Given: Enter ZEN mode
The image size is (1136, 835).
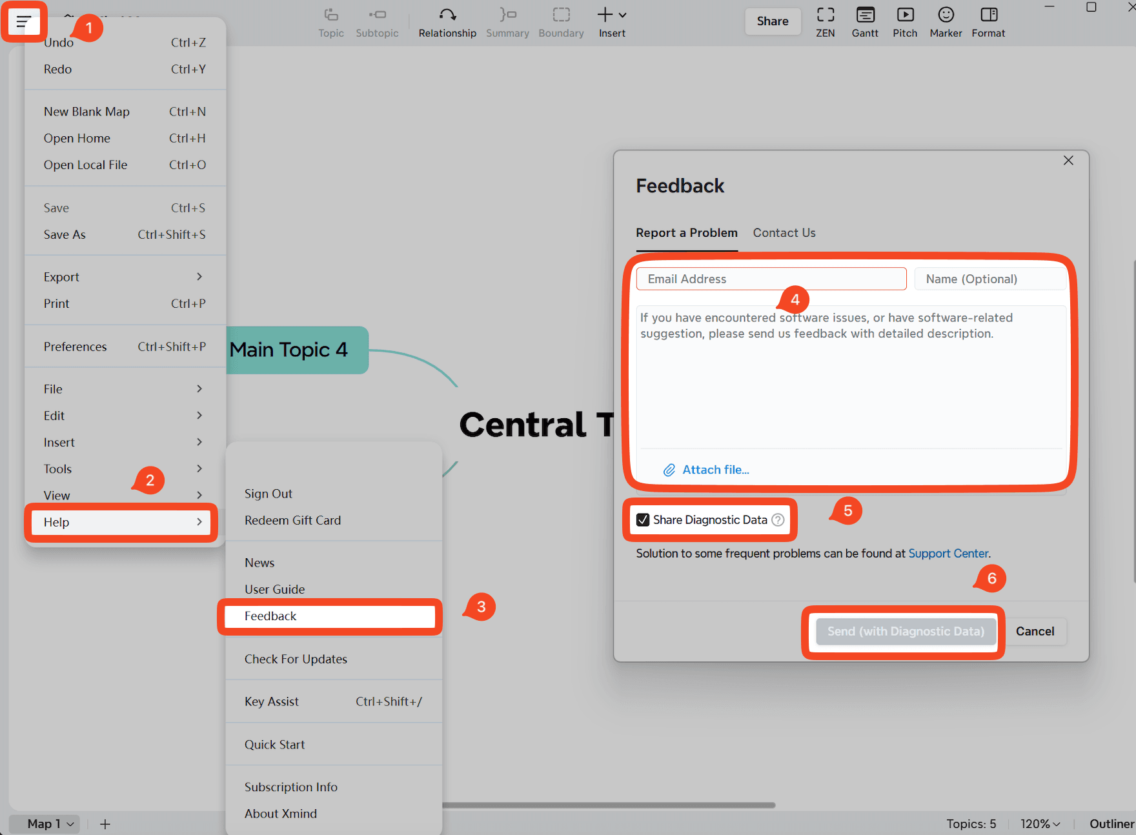Looking at the screenshot, I should point(826,23).
